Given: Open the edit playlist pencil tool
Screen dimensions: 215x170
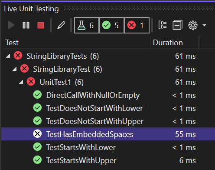Looking at the screenshot, I should point(61,25).
